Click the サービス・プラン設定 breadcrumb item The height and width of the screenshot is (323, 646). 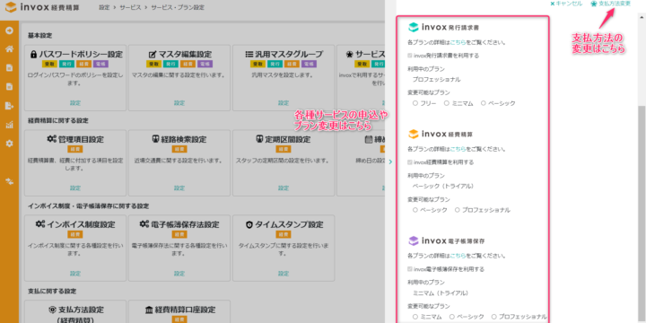(x=177, y=7)
